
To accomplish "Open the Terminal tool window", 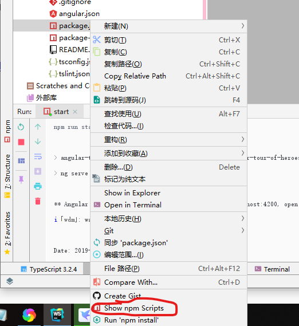I will [x=272, y=269].
